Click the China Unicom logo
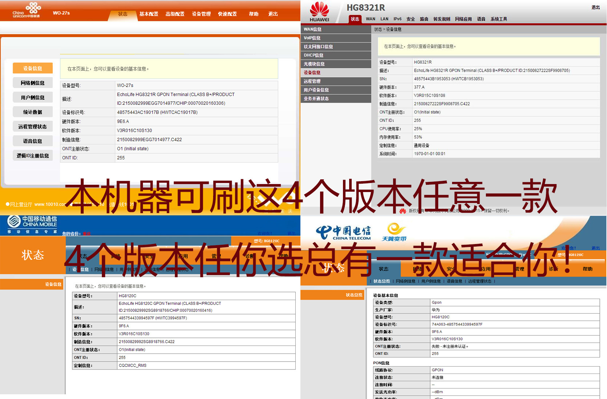 [x=27, y=10]
